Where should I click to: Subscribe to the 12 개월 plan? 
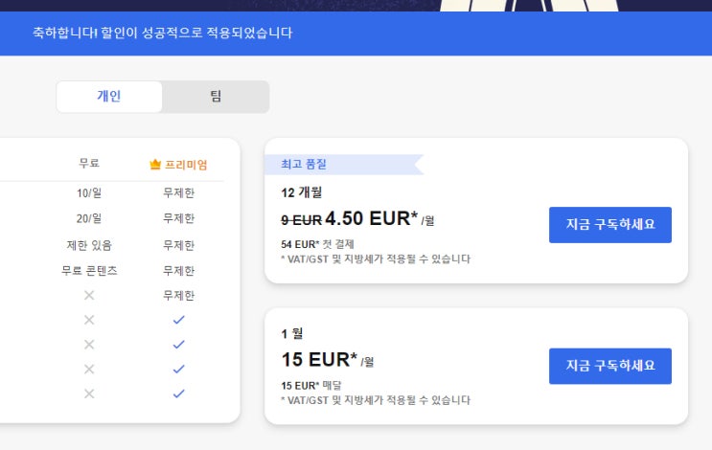point(609,225)
